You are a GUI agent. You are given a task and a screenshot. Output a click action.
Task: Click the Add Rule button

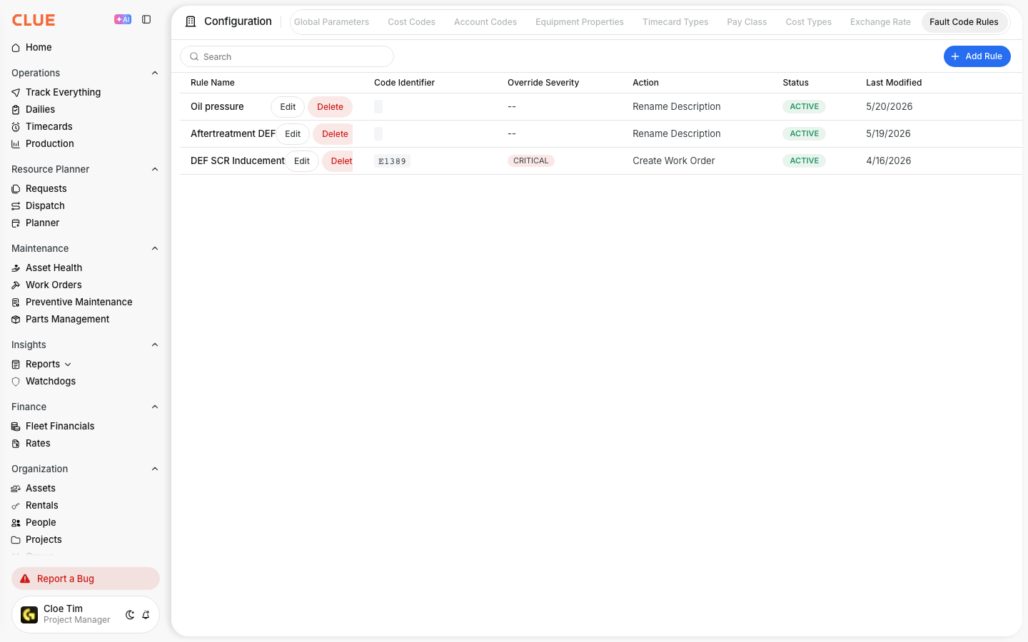977,56
